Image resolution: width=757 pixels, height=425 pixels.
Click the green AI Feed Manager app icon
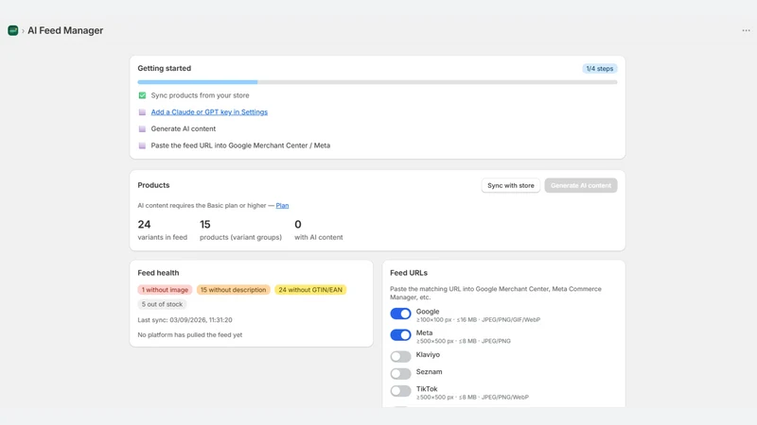(x=13, y=30)
